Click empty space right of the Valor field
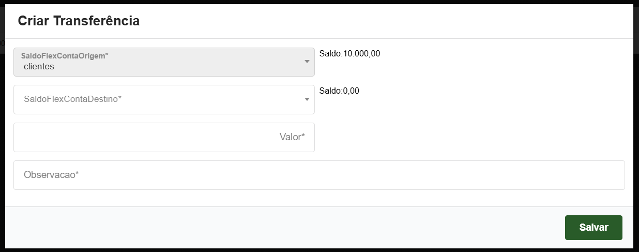The width and height of the screenshot is (639, 252). click(x=465, y=137)
